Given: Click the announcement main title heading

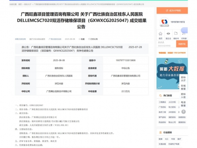Looking at the screenshot, I should [82, 21].
